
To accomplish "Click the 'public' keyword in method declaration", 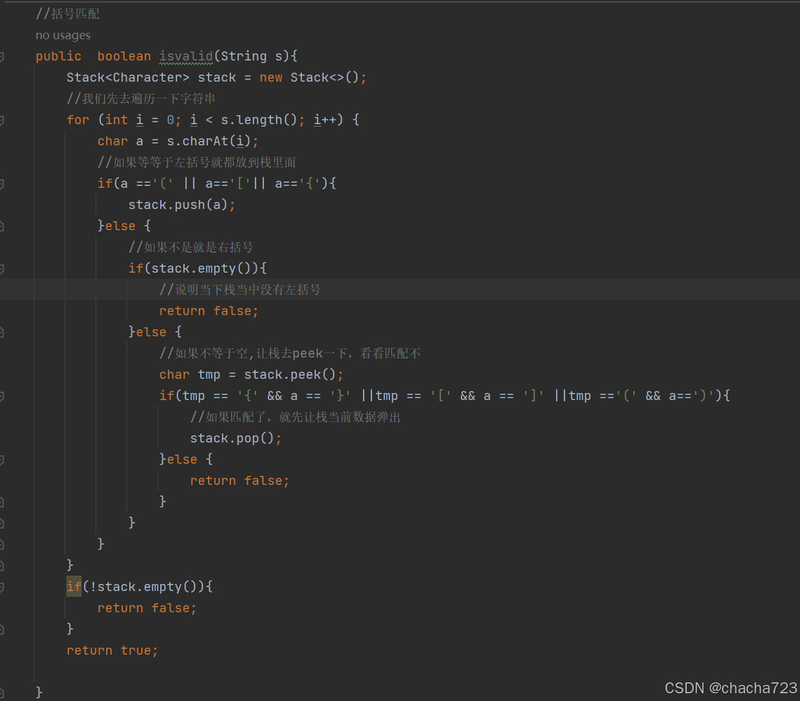I will (59, 57).
